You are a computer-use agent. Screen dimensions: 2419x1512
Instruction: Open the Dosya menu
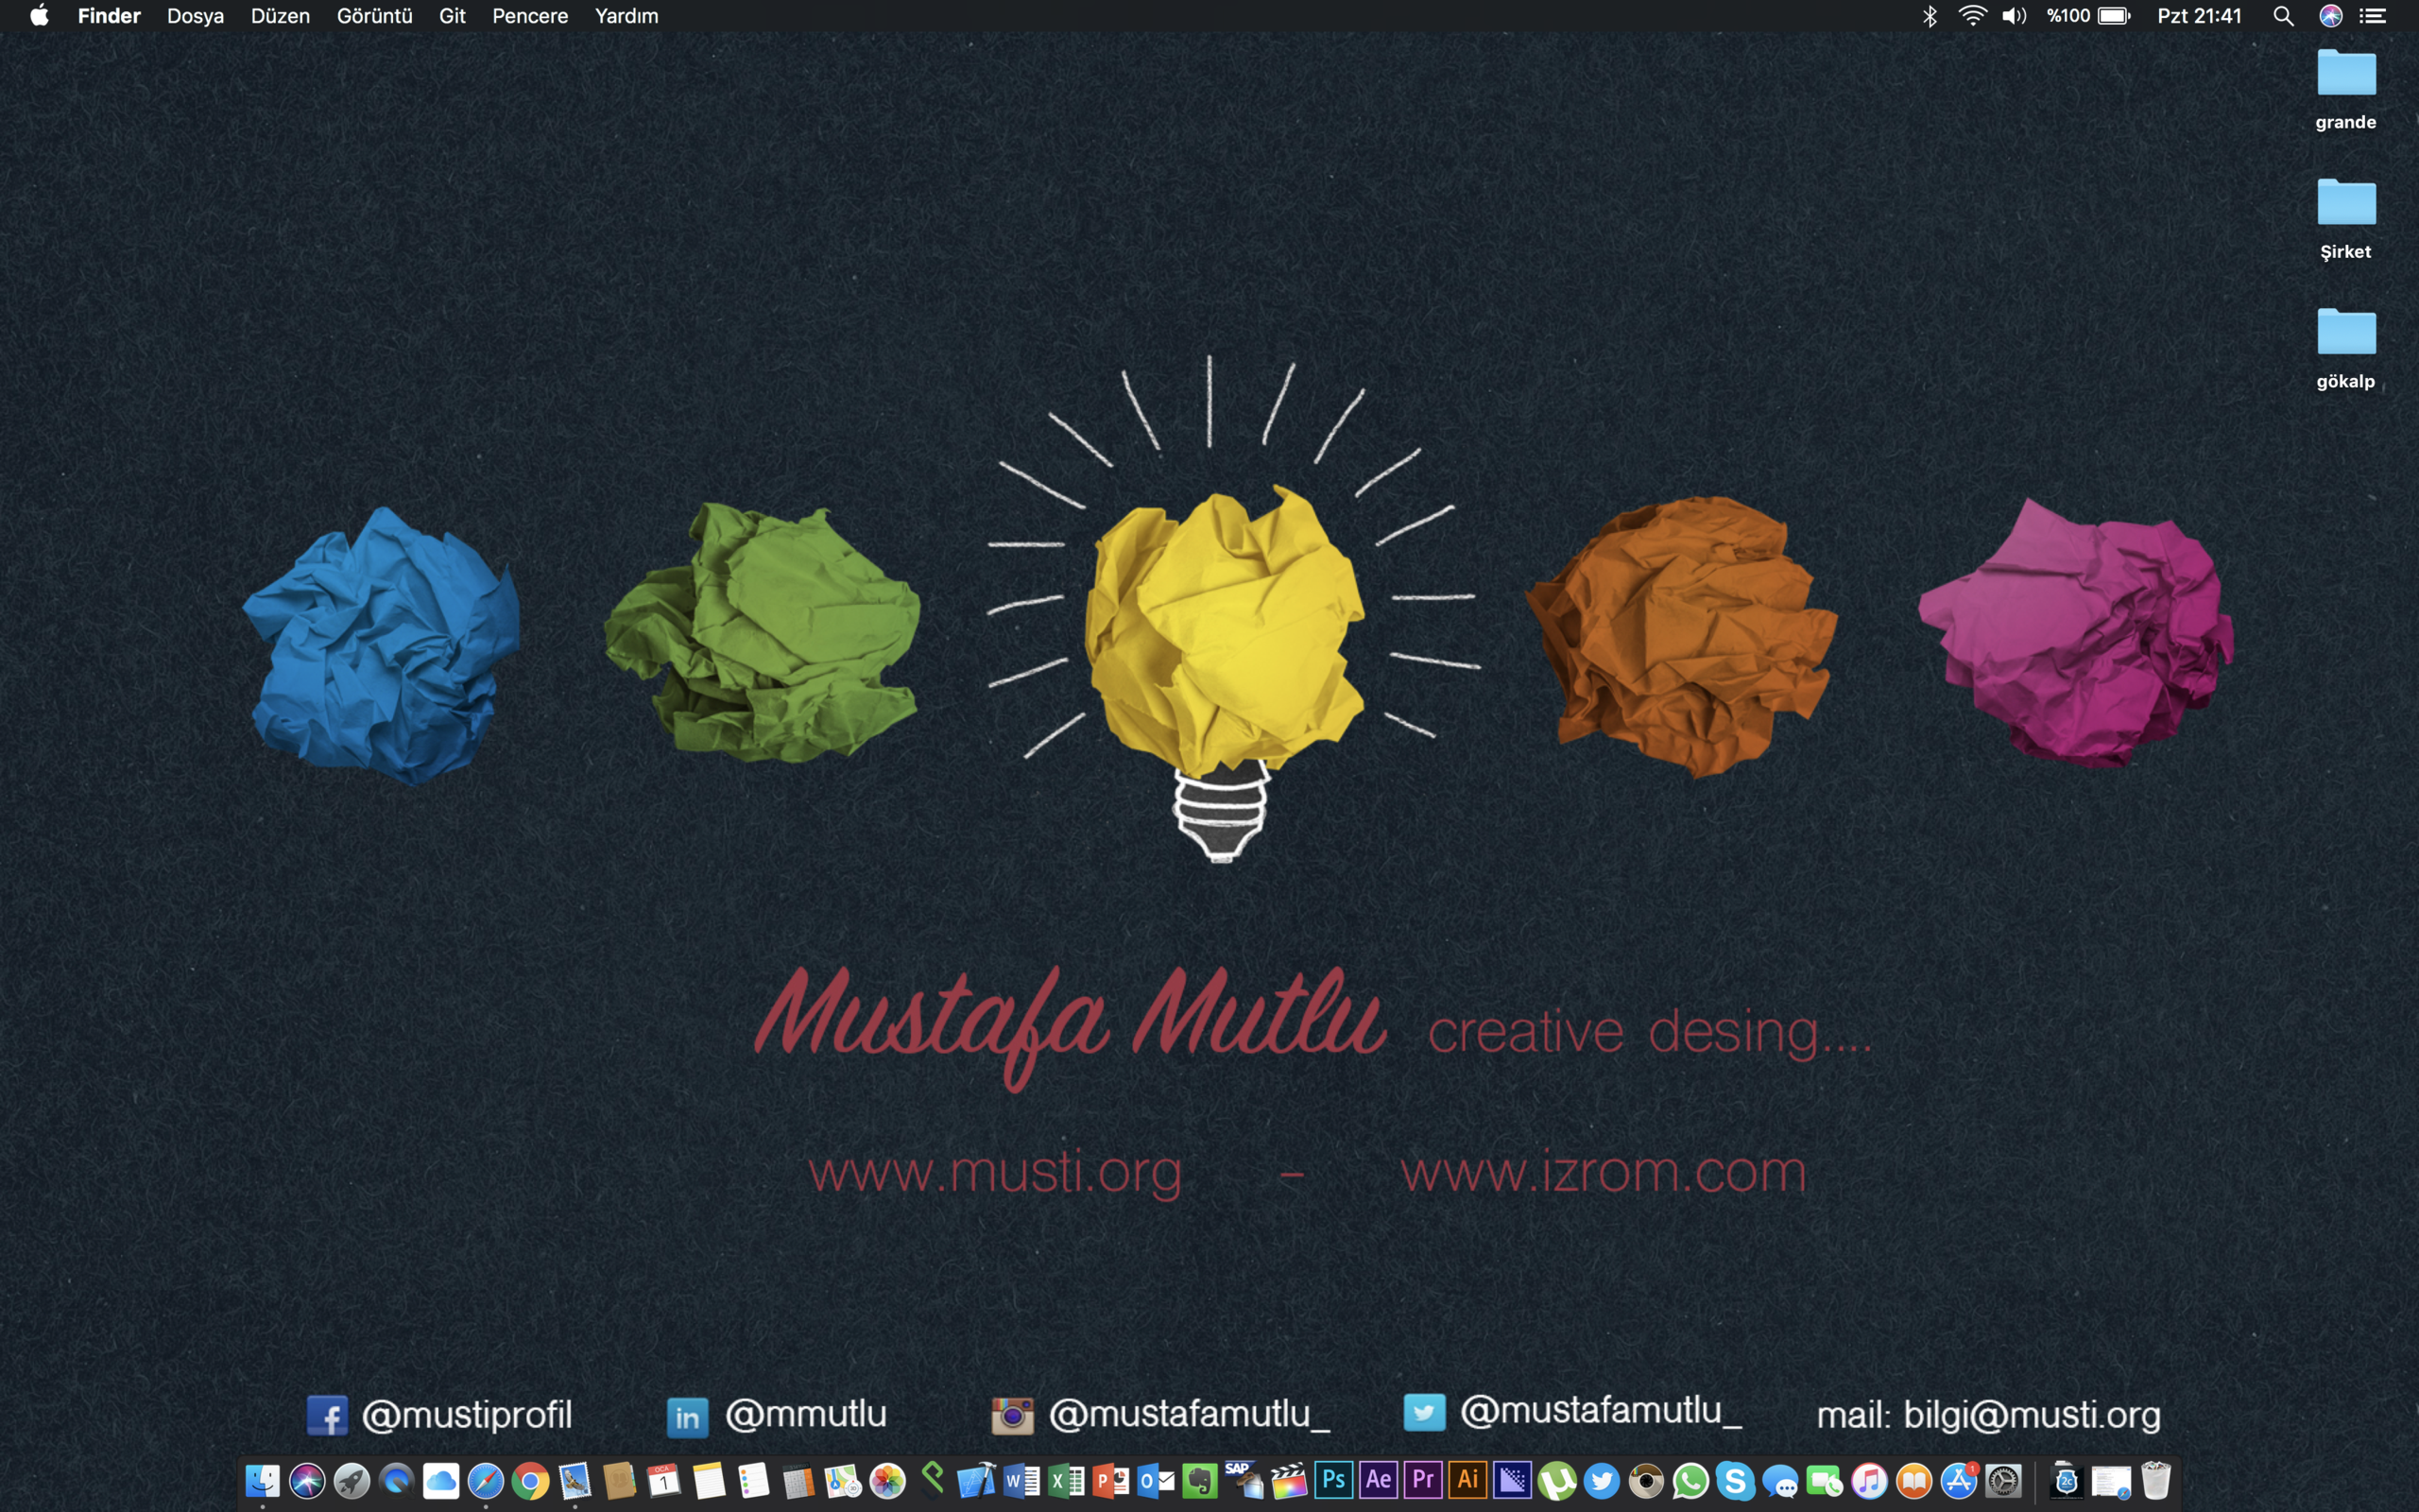click(195, 16)
